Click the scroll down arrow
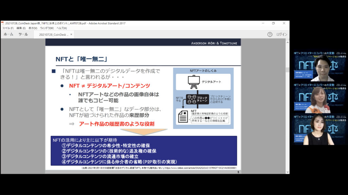348x195 pixels. coord(287,171)
